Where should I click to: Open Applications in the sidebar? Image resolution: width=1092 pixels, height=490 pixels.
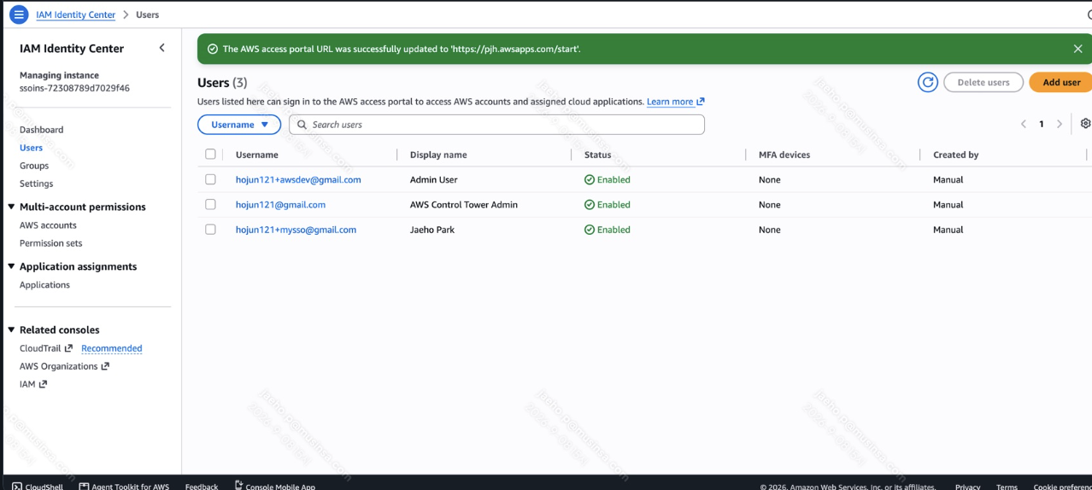click(44, 285)
